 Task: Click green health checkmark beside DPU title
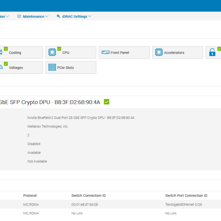pos(107,102)
